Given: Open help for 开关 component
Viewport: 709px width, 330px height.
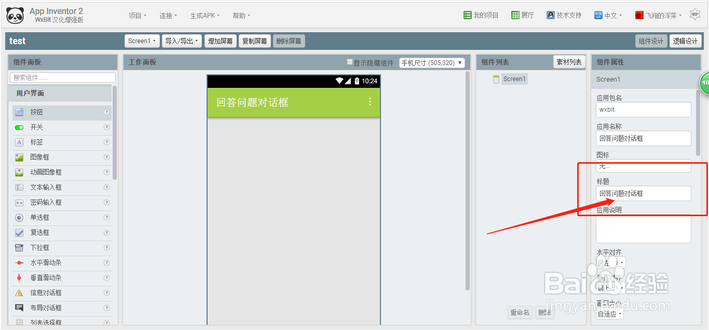Looking at the screenshot, I should 106,127.
